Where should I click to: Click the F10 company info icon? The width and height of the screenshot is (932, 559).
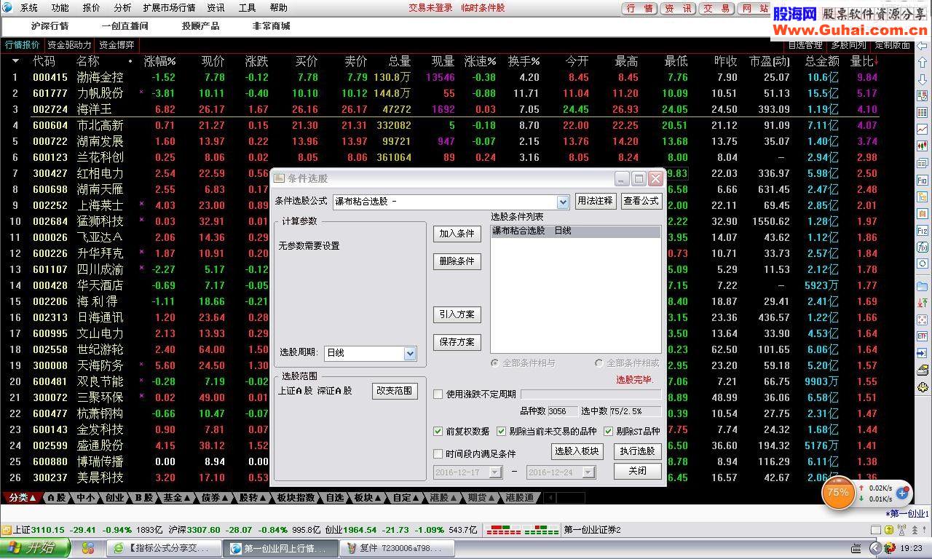coord(922,180)
